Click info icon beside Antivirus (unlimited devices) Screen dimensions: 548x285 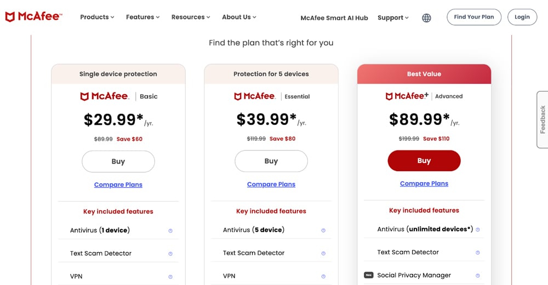point(478,230)
